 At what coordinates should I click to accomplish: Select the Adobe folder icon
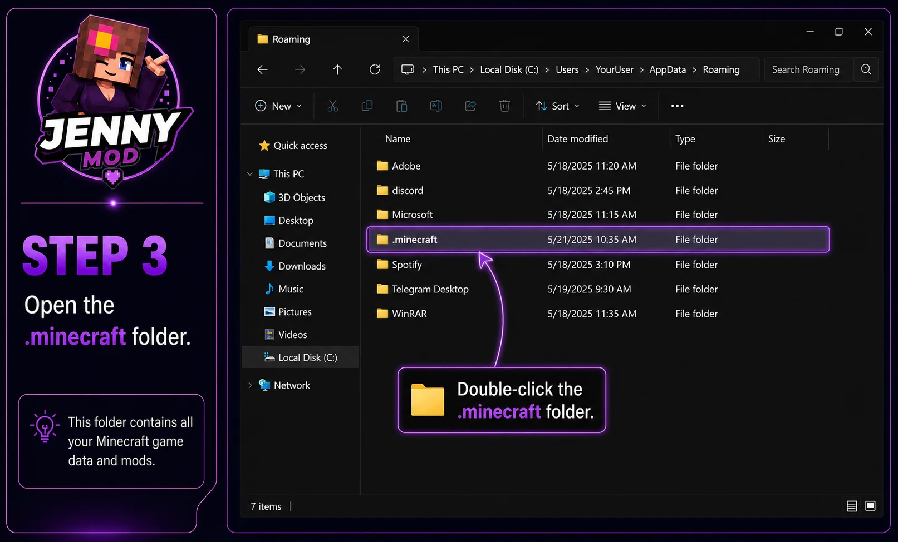point(382,166)
